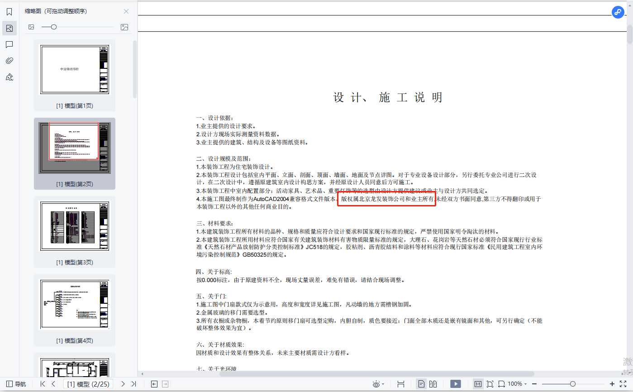Expand the 100% zoom level dropdown
Image resolution: width=633 pixels, height=392 pixels.
point(517,384)
